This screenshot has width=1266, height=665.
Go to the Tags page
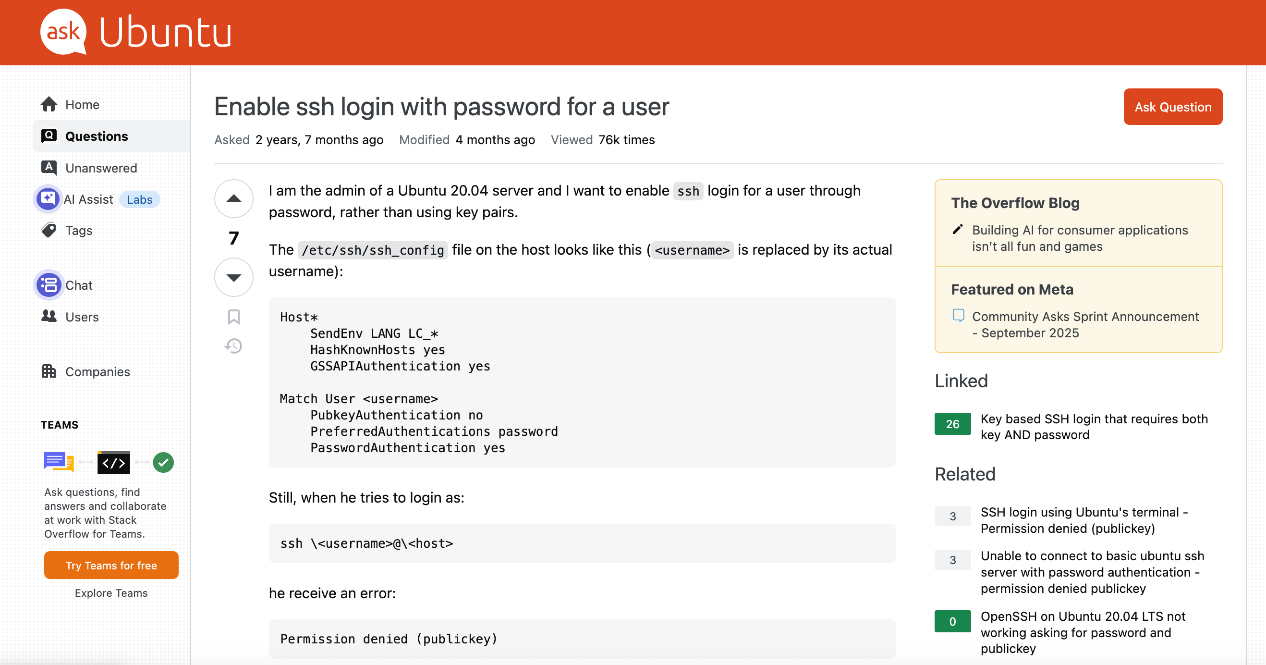coord(79,231)
